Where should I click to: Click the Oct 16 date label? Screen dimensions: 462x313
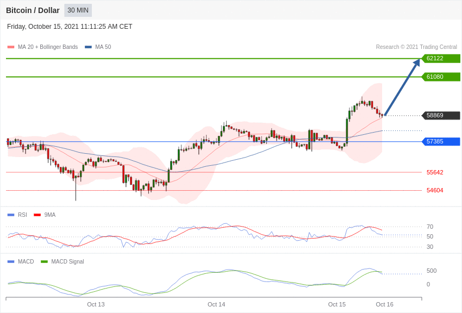pos(384,304)
